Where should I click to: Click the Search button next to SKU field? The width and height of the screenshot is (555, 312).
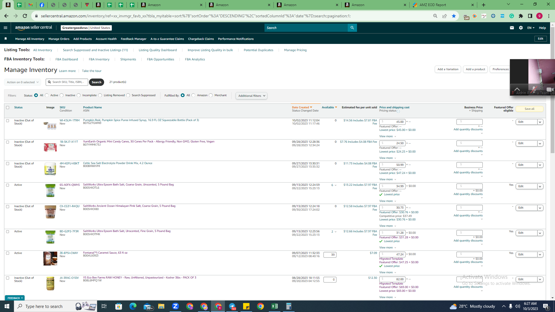pos(97,82)
